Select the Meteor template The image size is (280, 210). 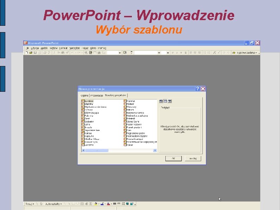point(129,104)
